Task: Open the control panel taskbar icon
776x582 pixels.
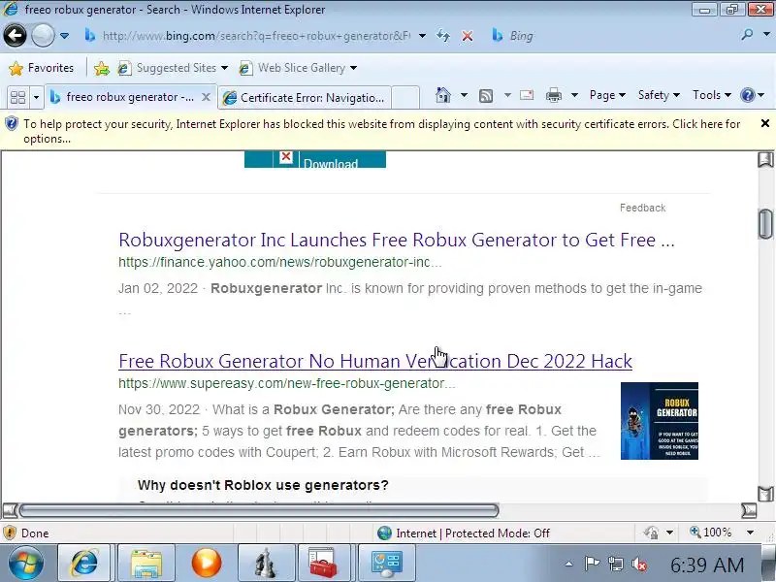Action: point(386,563)
